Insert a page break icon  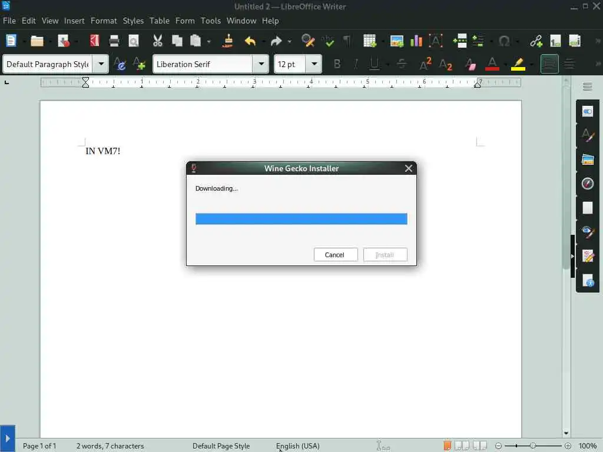tap(459, 41)
